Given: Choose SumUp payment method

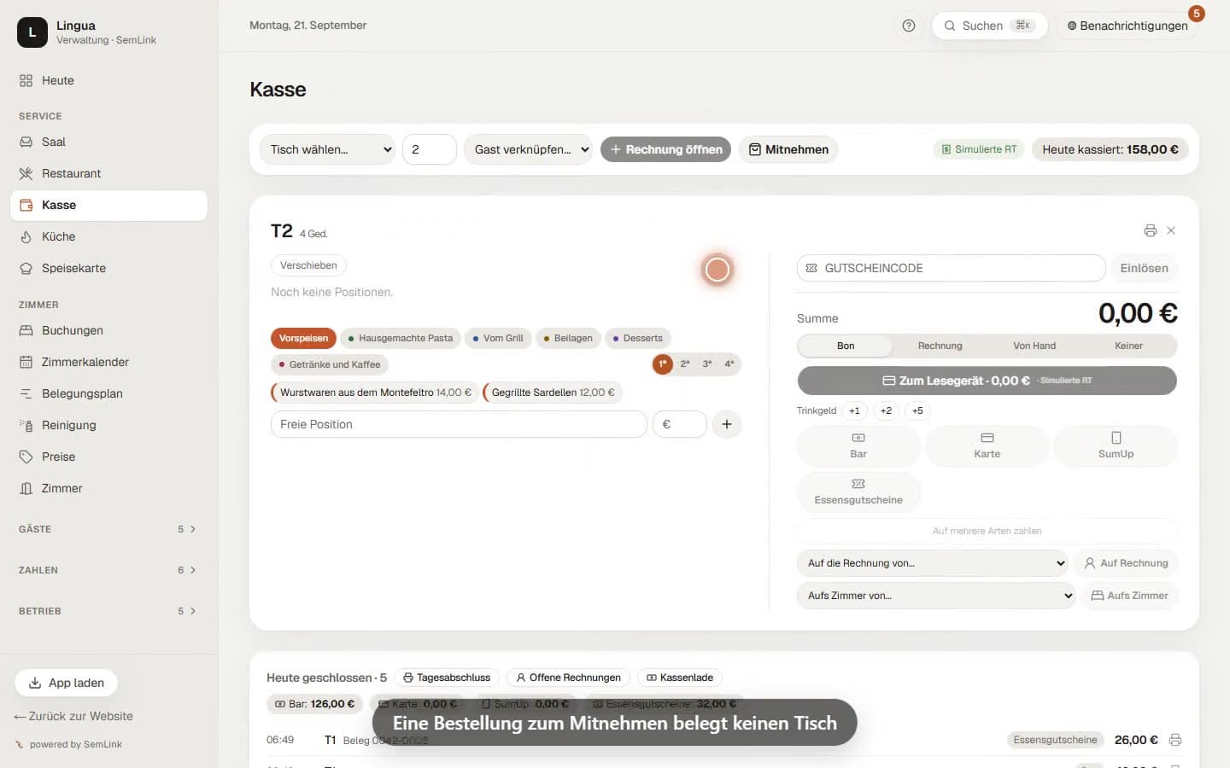Looking at the screenshot, I should pyautogui.click(x=1116, y=445).
